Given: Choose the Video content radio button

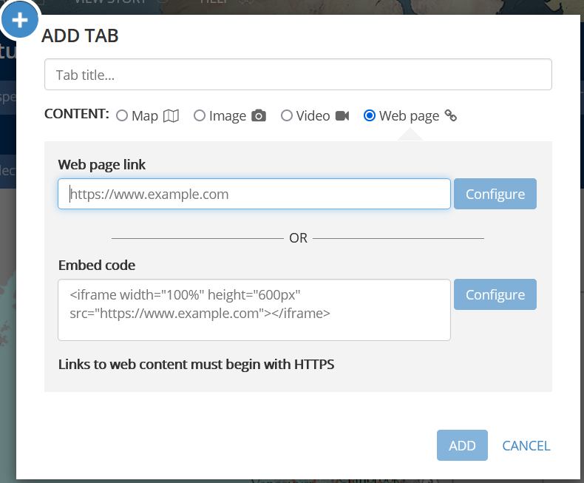Looking at the screenshot, I should 286,115.
